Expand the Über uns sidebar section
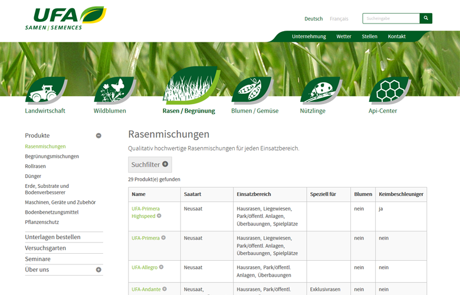 (x=98, y=270)
